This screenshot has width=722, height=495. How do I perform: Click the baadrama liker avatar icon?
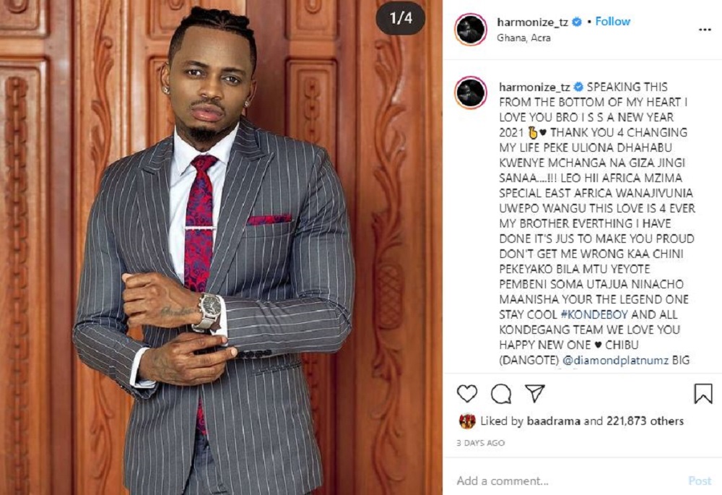pyautogui.click(x=467, y=421)
